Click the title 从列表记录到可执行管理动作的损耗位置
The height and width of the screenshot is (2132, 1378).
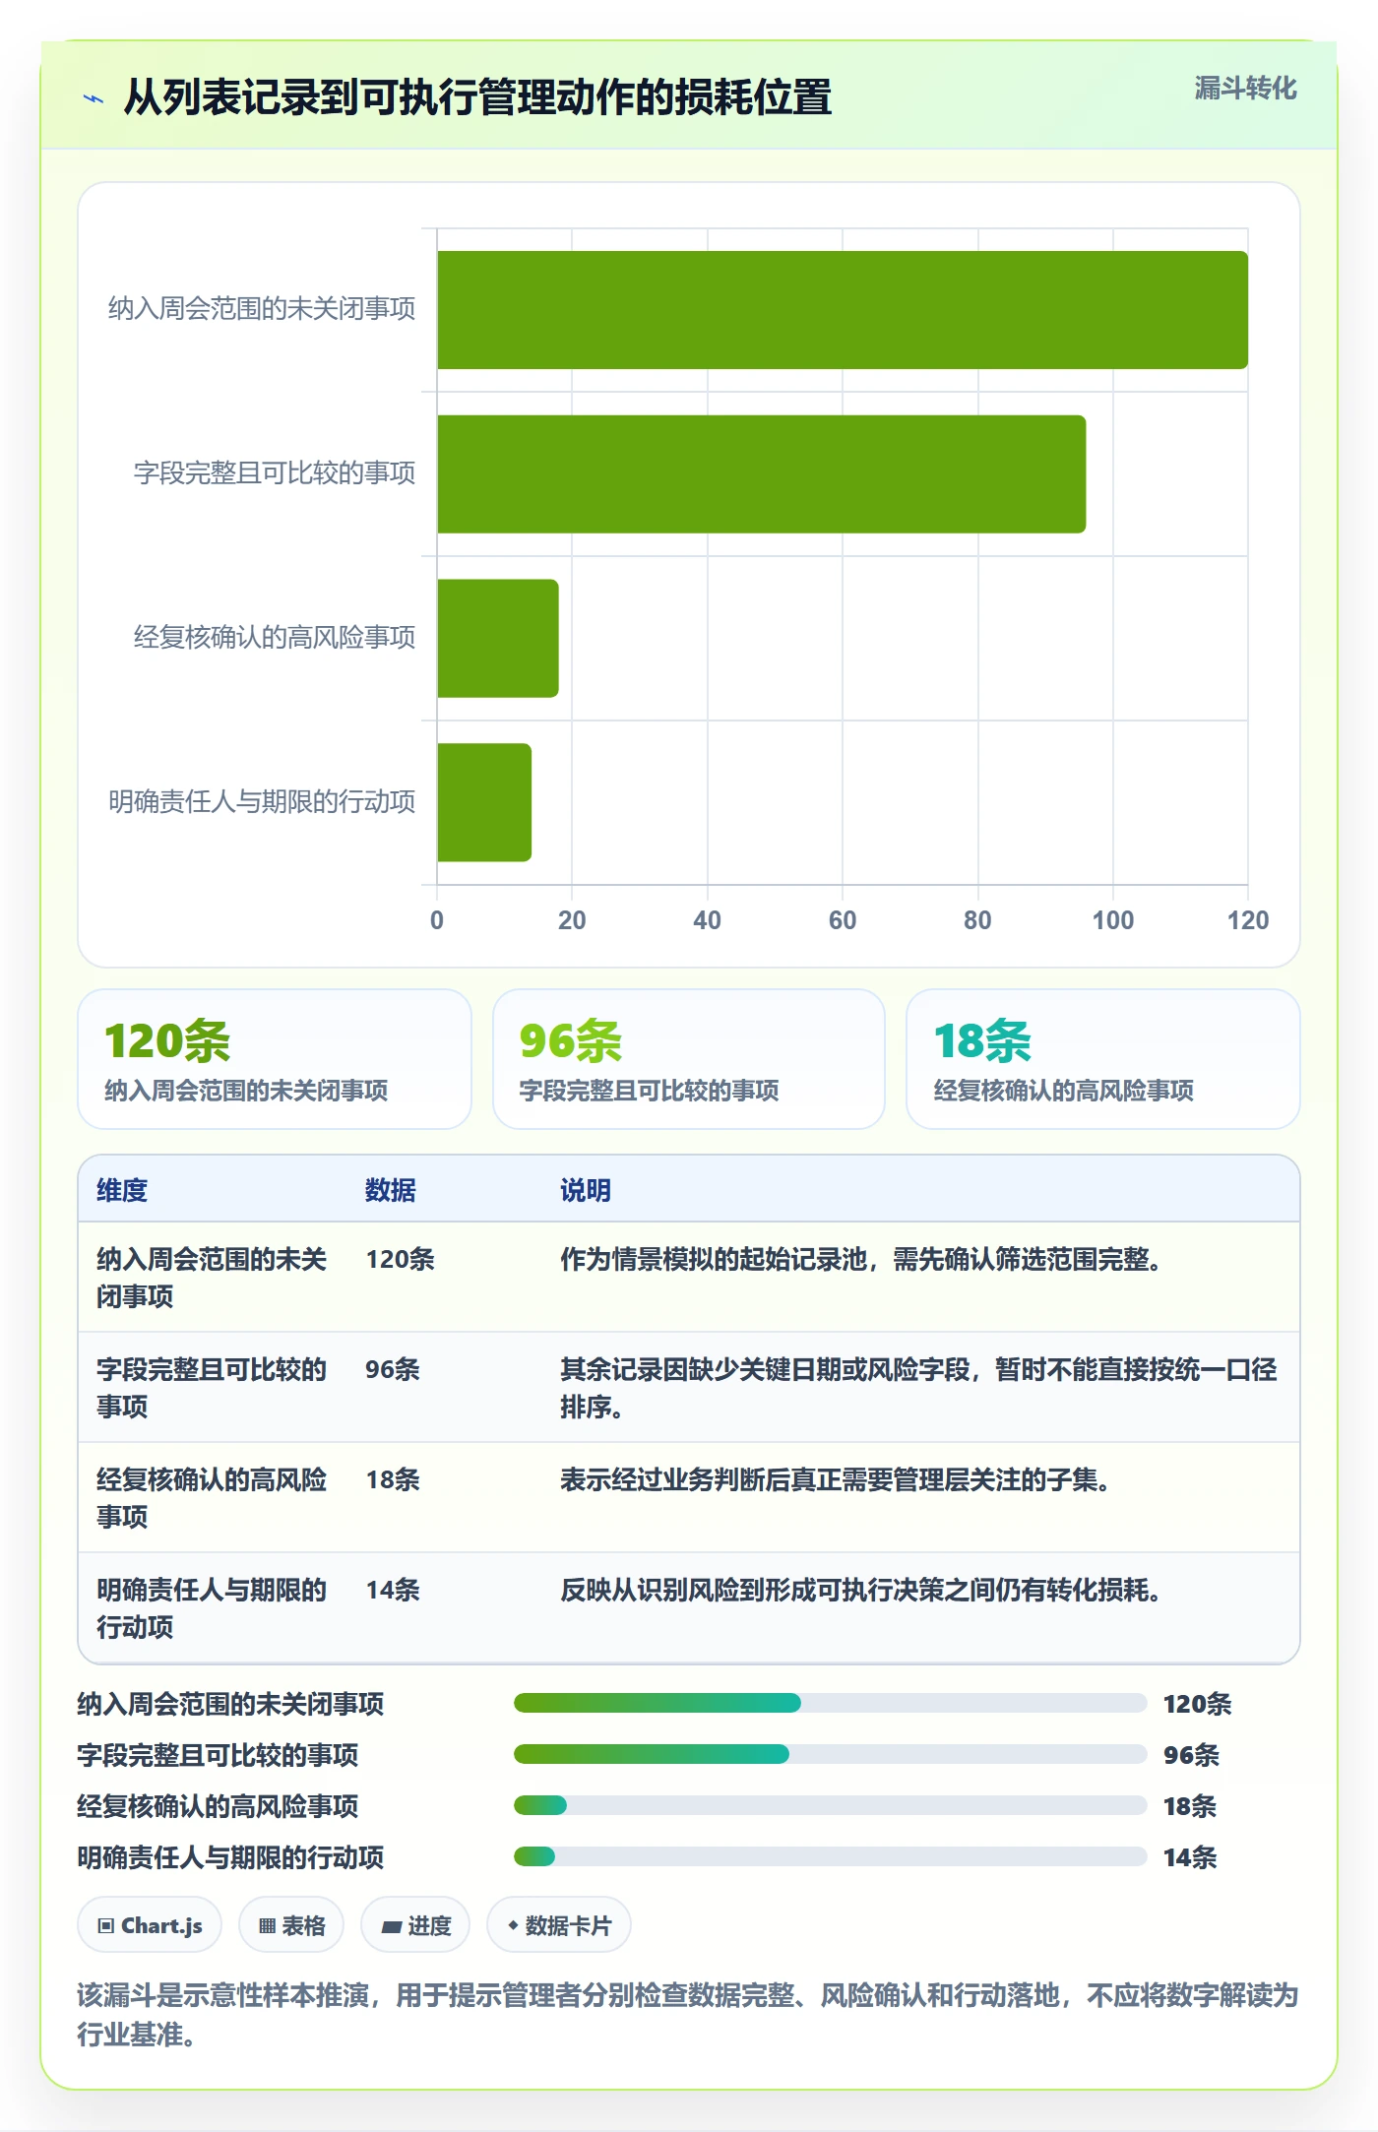[x=477, y=97]
